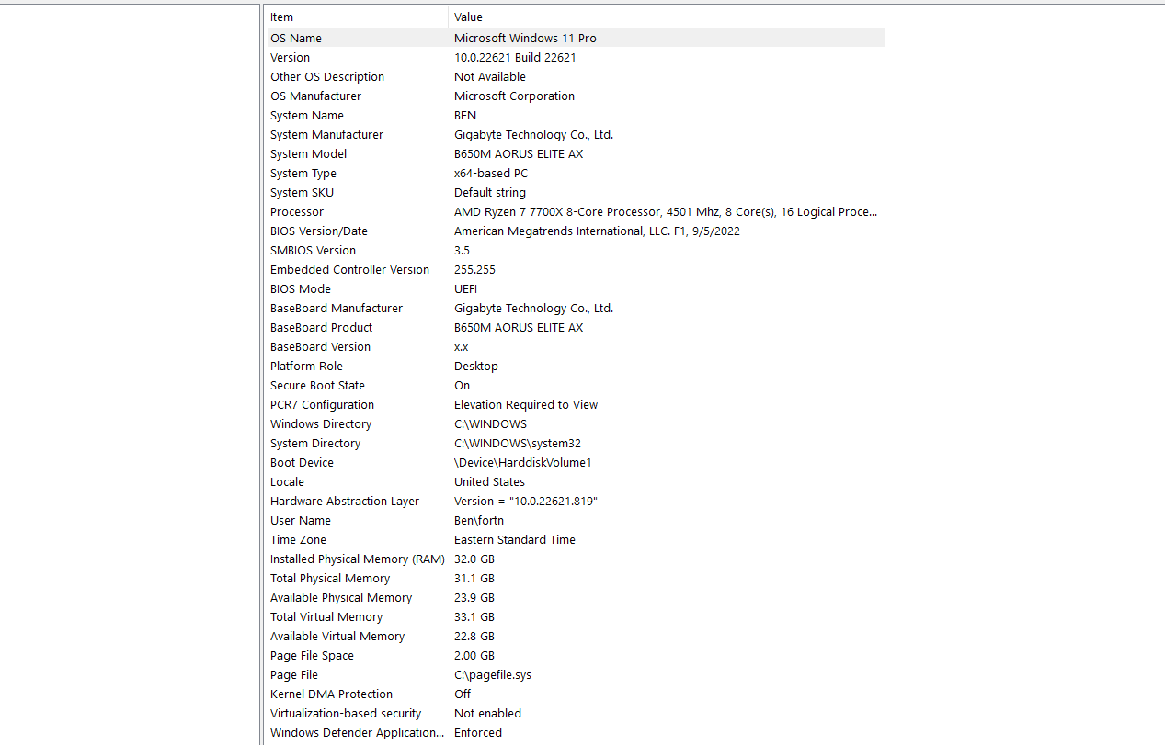Select the System Type row

[x=576, y=173]
